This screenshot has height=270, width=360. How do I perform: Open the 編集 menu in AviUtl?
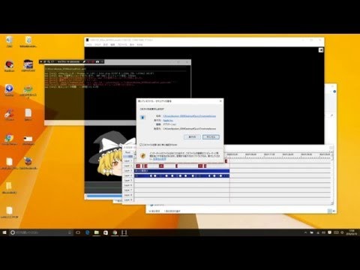[x=112, y=44]
